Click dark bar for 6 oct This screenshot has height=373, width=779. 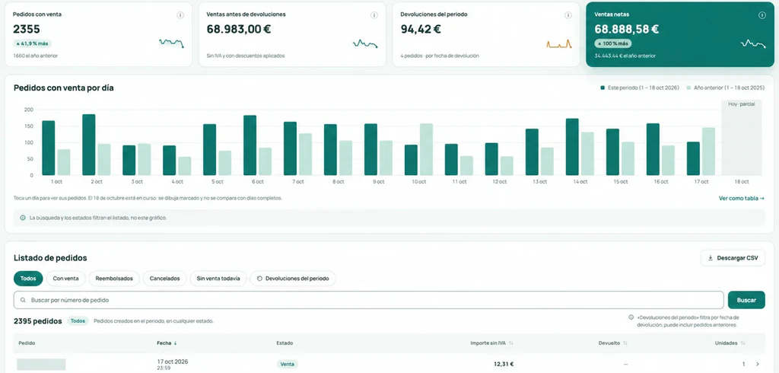[x=250, y=145]
